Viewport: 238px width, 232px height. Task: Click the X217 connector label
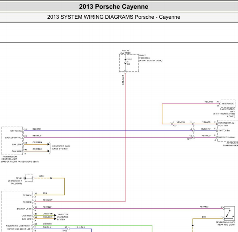[x=189, y=139]
